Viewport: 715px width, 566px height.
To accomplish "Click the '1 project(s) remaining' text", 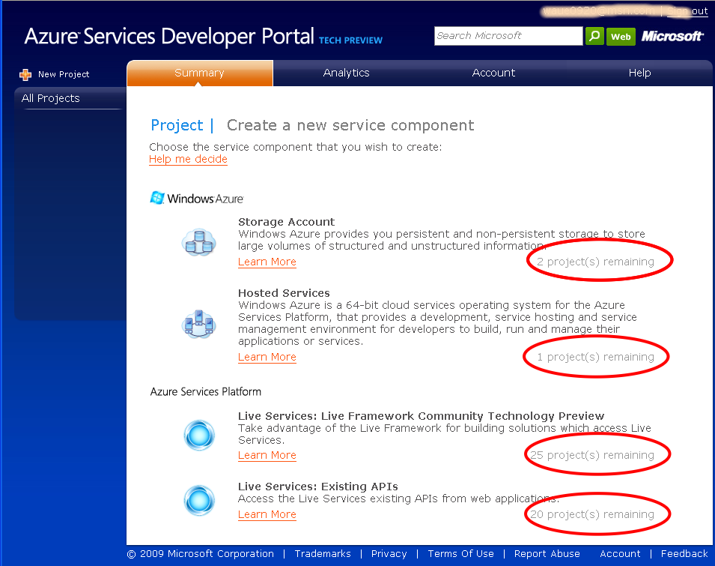I will [595, 357].
